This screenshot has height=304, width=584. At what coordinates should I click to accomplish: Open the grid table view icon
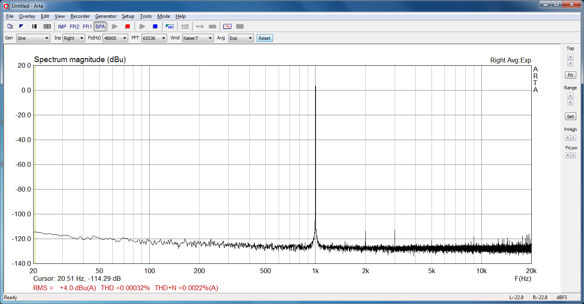[47, 26]
